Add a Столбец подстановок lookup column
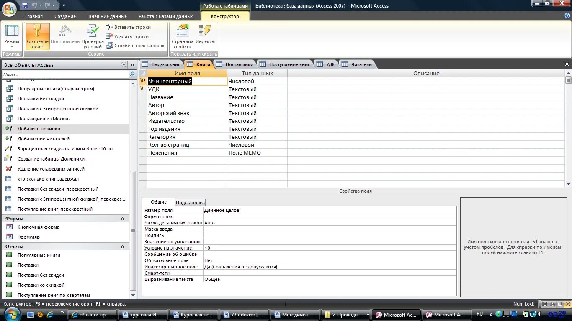572x321 pixels. 136,46
